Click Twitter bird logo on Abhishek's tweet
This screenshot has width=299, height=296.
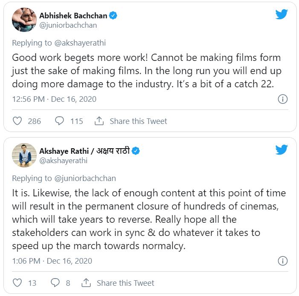282,14
